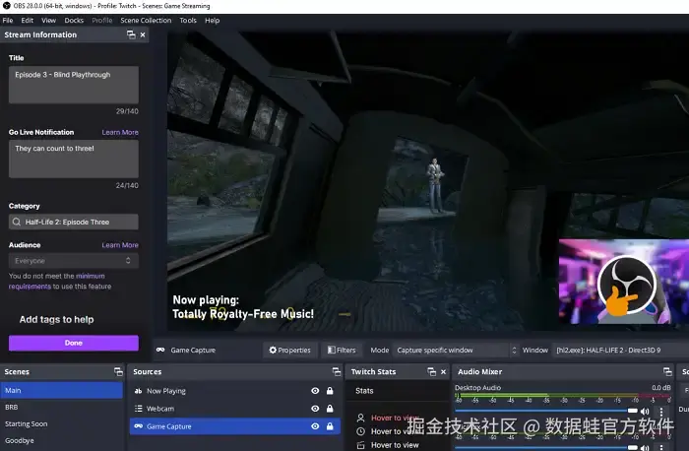Open the Window hl2.exe dropdown

click(x=619, y=350)
